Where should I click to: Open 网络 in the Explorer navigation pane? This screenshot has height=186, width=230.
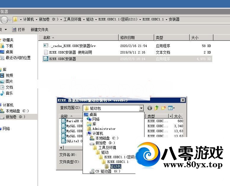6,129
